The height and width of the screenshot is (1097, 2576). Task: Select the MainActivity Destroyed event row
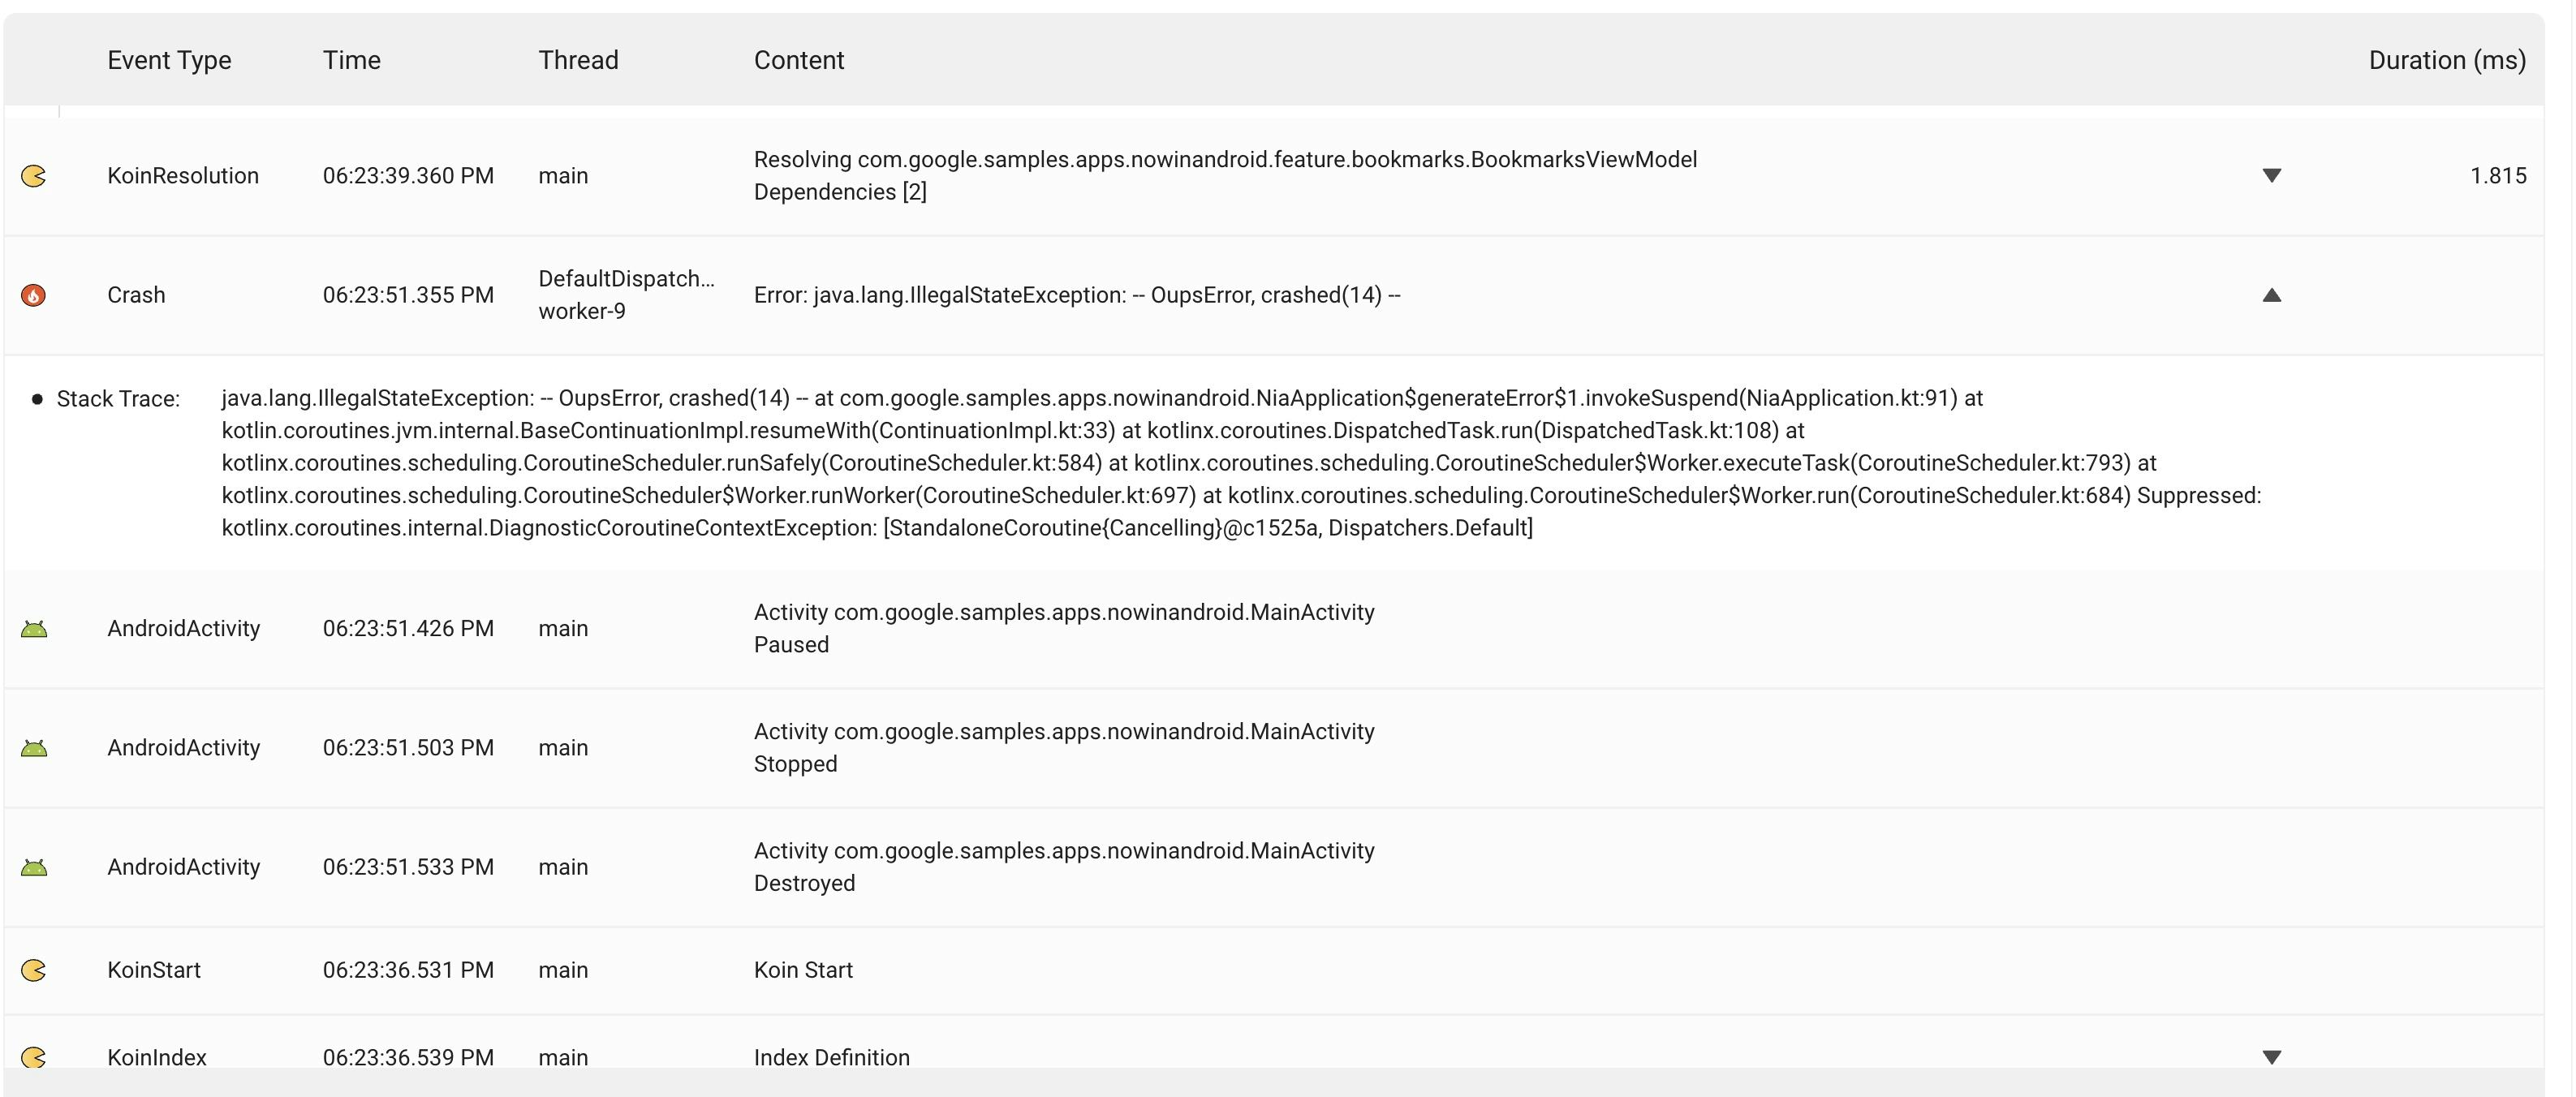(x=1063, y=867)
